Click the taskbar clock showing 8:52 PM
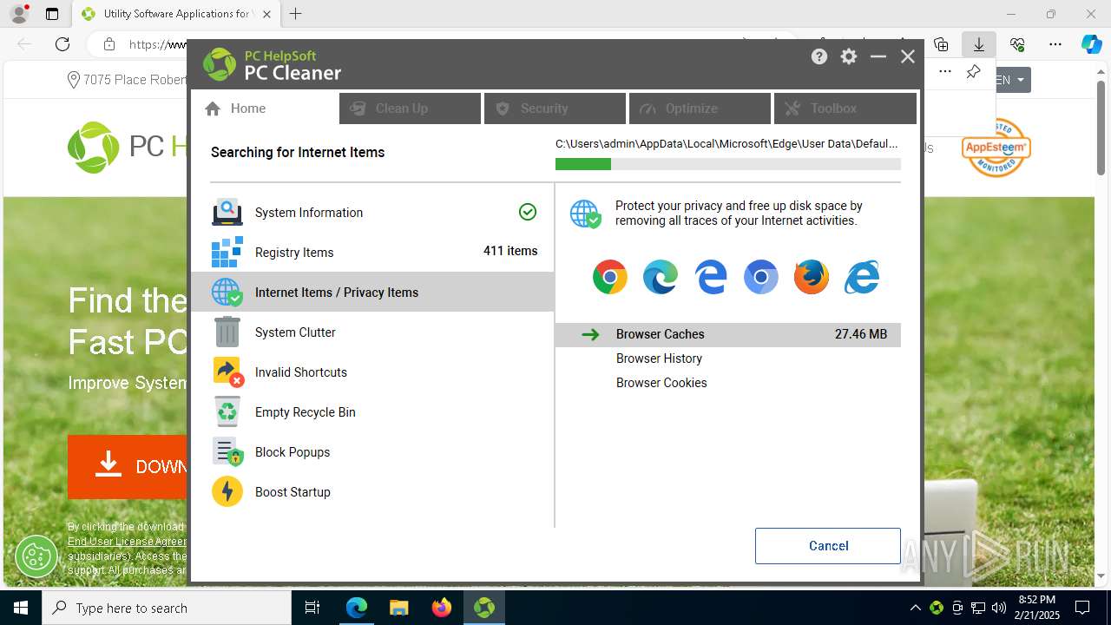 tap(1036, 608)
